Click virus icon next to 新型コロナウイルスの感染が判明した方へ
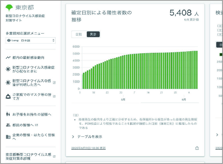 pos(8,82)
